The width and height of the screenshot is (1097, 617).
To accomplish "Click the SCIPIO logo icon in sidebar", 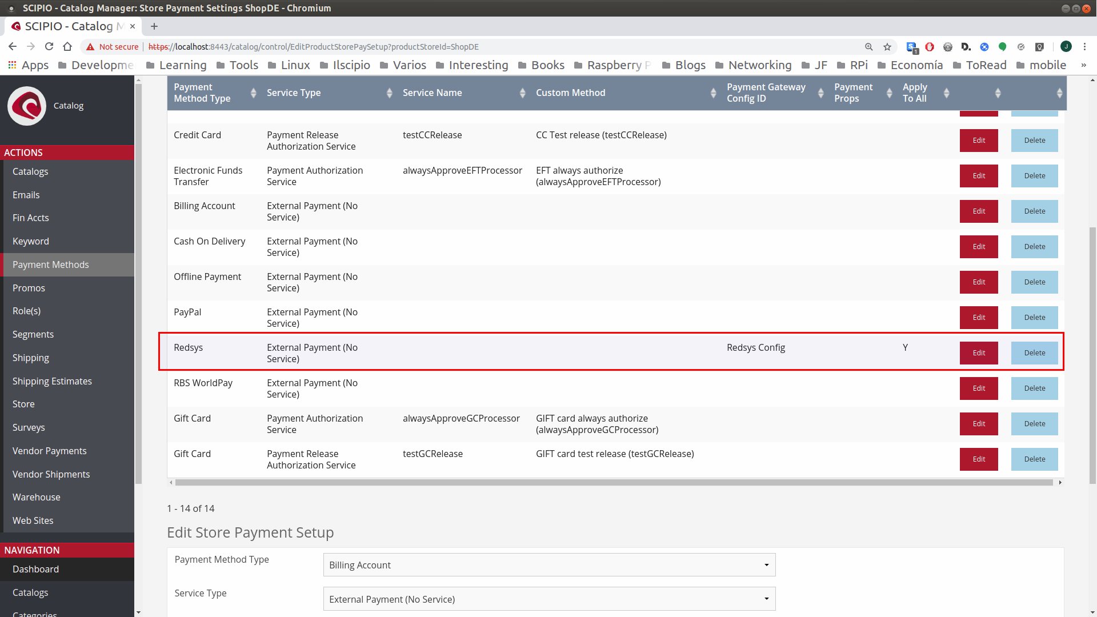I will [27, 106].
